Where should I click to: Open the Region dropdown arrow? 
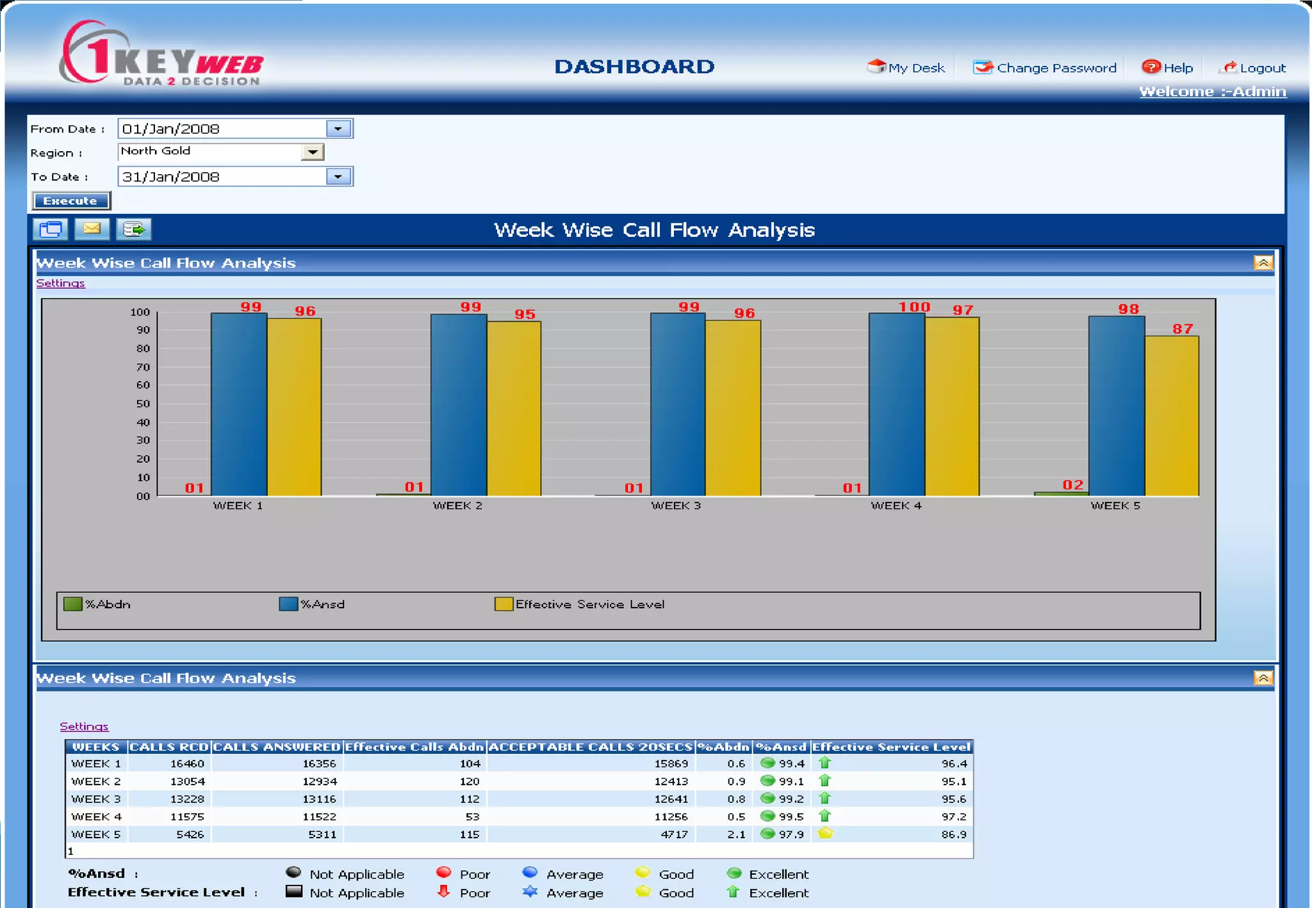[312, 152]
